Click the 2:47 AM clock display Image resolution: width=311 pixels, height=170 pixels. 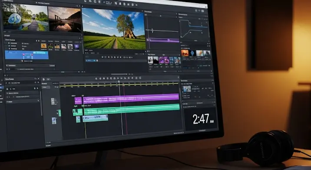click(203, 119)
